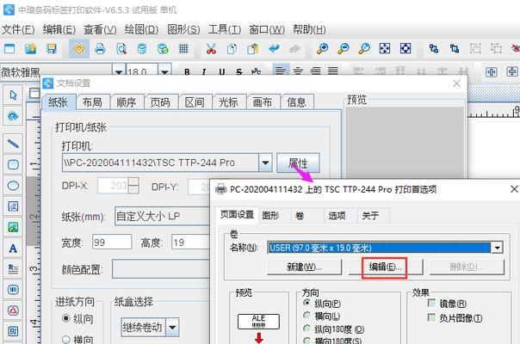The height and width of the screenshot is (344, 520).
Task: Save using the floppy disk icon
Action: click(x=52, y=49)
